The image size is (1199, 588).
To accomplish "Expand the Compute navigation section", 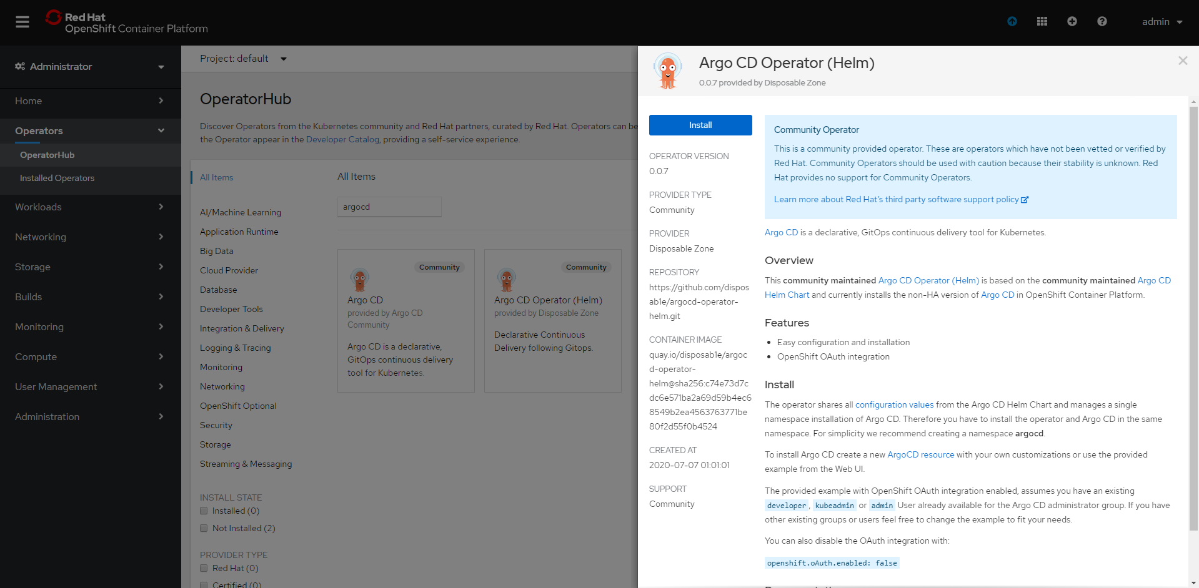I will 91,356.
